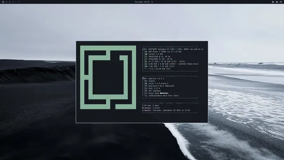Click the memory icon beside 7.74 GiB line

click(x=146, y=66)
